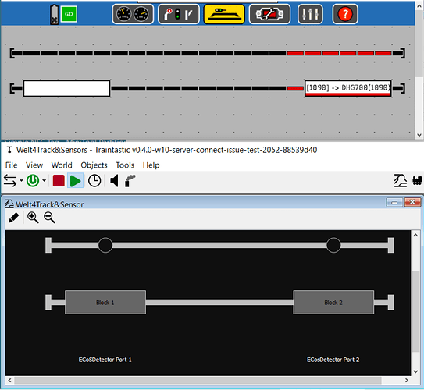Toggle the green power button
The image size is (424, 390).
point(33,181)
